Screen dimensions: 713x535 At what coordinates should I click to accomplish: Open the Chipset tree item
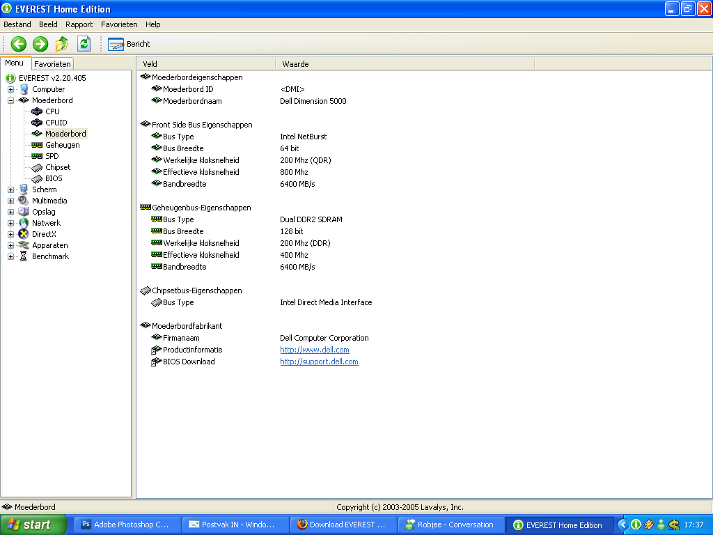[x=58, y=167]
